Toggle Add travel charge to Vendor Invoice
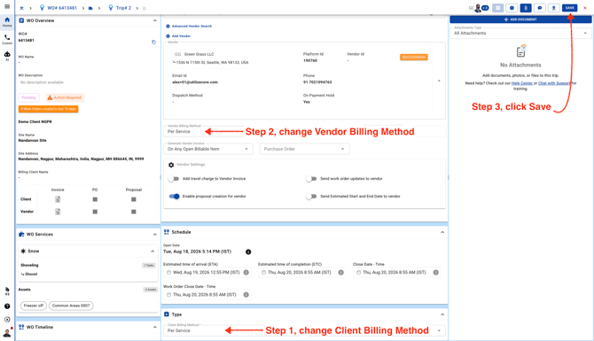 click(174, 179)
